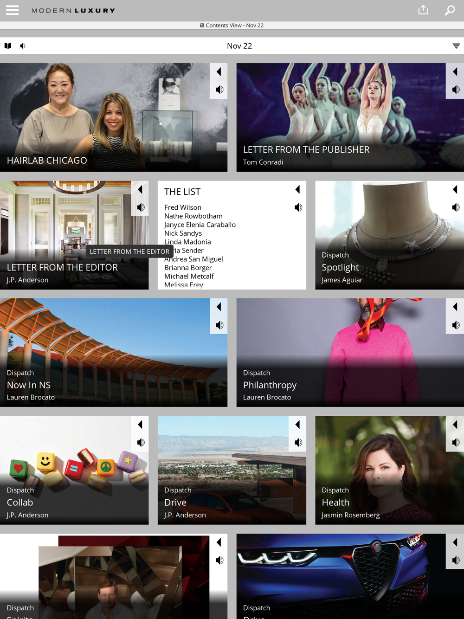Tap the share icon in header

point(423,10)
